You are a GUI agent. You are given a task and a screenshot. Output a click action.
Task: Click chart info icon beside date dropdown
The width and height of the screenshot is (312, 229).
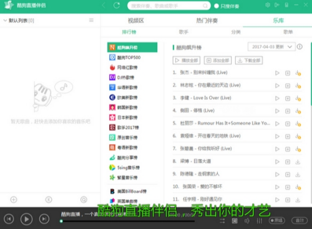[300, 47]
